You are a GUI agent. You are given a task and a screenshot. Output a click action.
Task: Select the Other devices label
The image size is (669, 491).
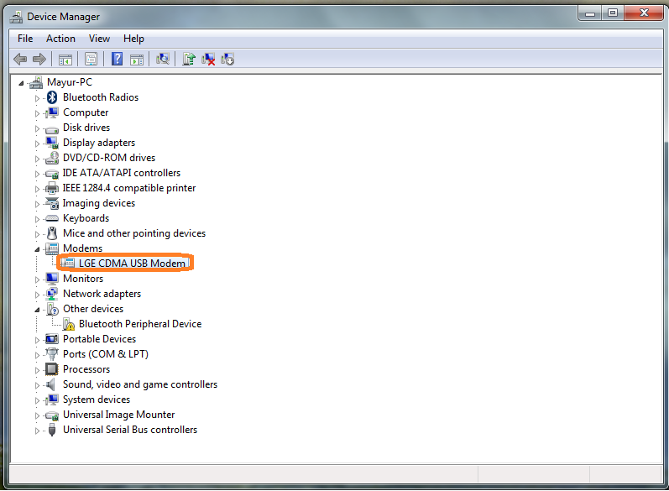click(x=93, y=308)
